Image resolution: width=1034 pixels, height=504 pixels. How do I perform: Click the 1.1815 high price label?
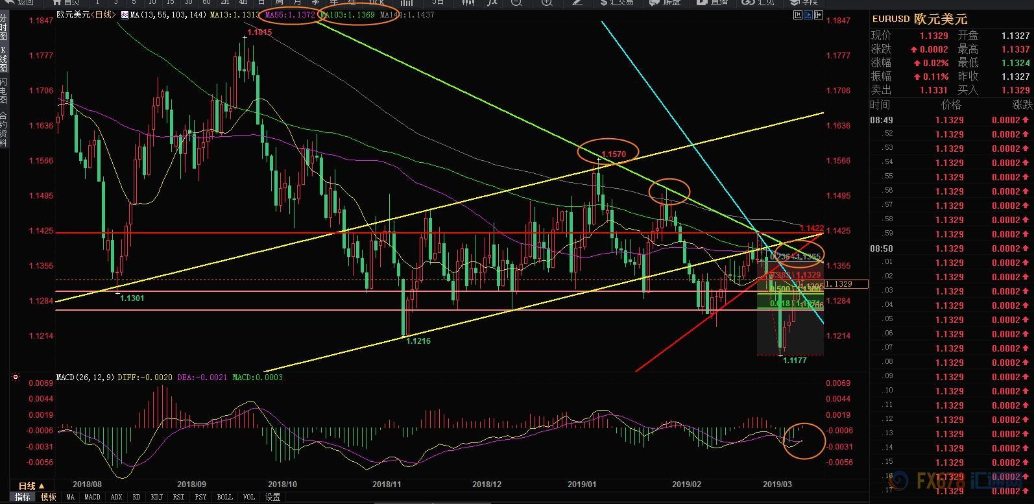[259, 32]
